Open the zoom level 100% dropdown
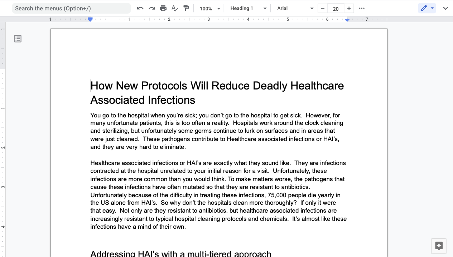 210,8
